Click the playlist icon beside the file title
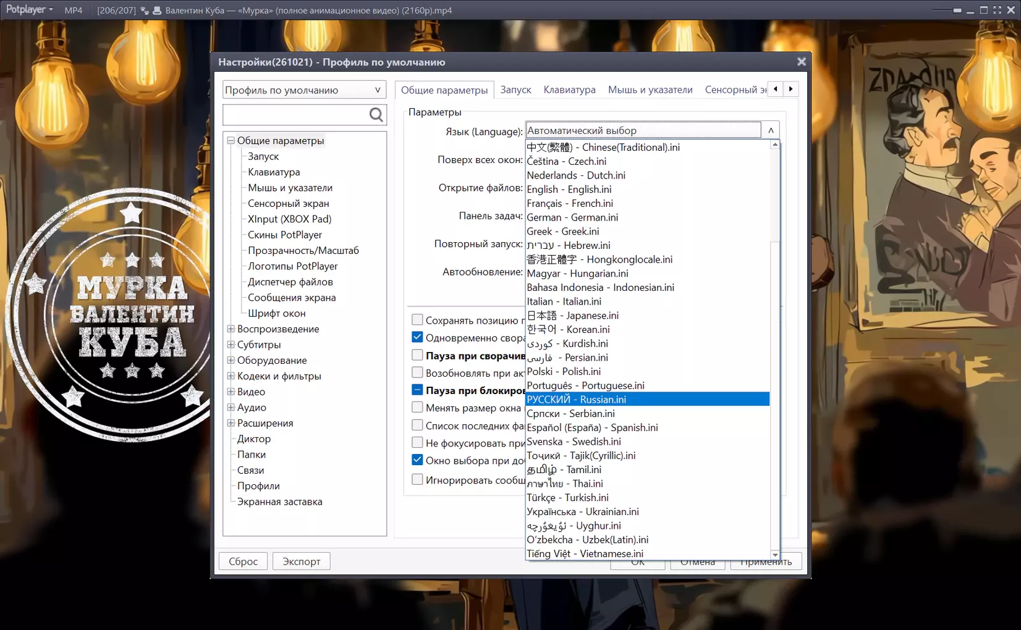The image size is (1021, 630). click(x=157, y=10)
